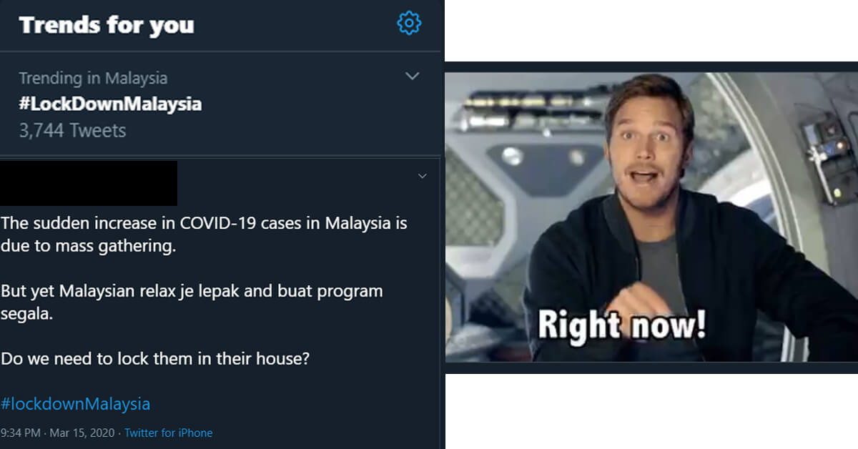The width and height of the screenshot is (858, 449).
Task: Select the blacked-out tweet author block
Action: tap(89, 183)
